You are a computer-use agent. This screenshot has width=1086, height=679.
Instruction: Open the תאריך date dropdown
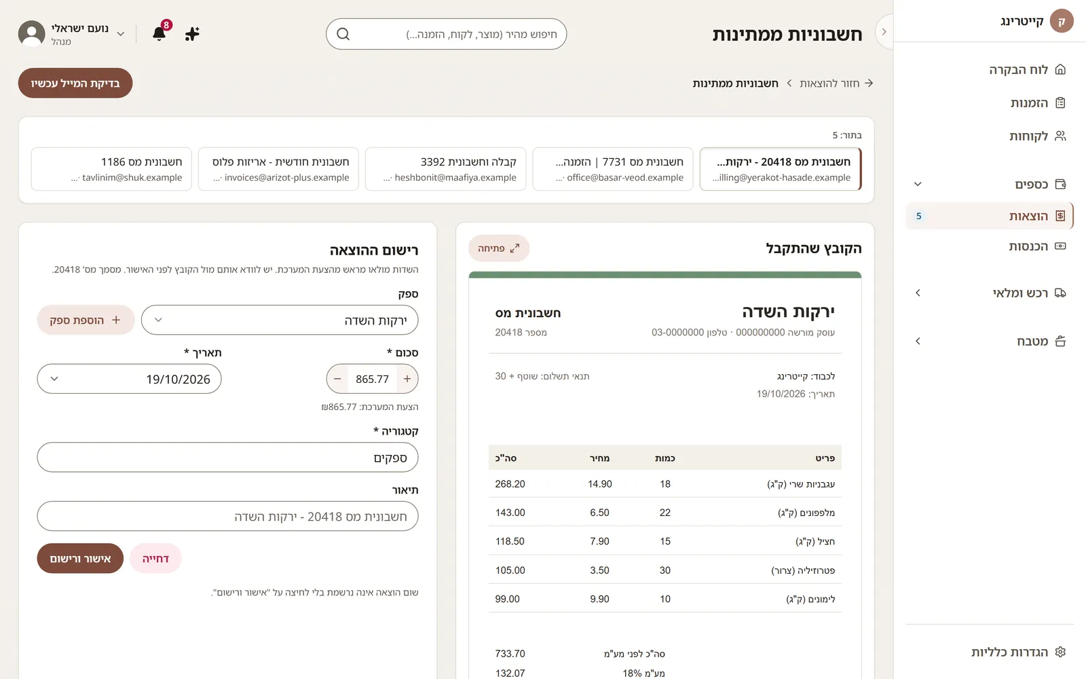coord(129,379)
